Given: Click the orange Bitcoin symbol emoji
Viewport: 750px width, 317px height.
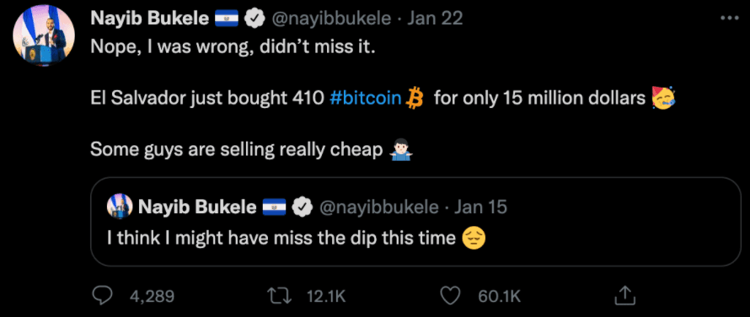Looking at the screenshot, I should point(415,98).
